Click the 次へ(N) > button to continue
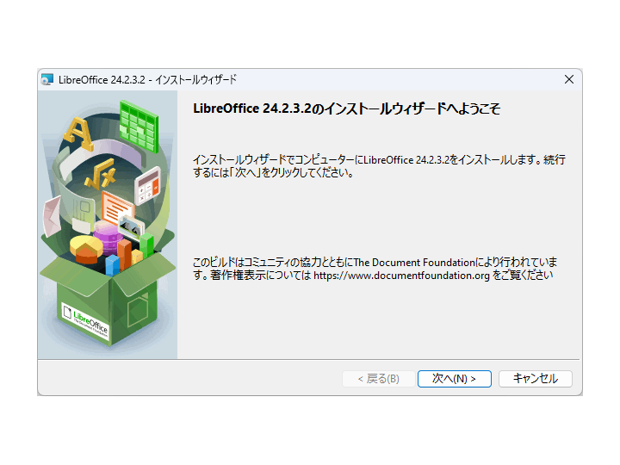 pyautogui.click(x=455, y=379)
